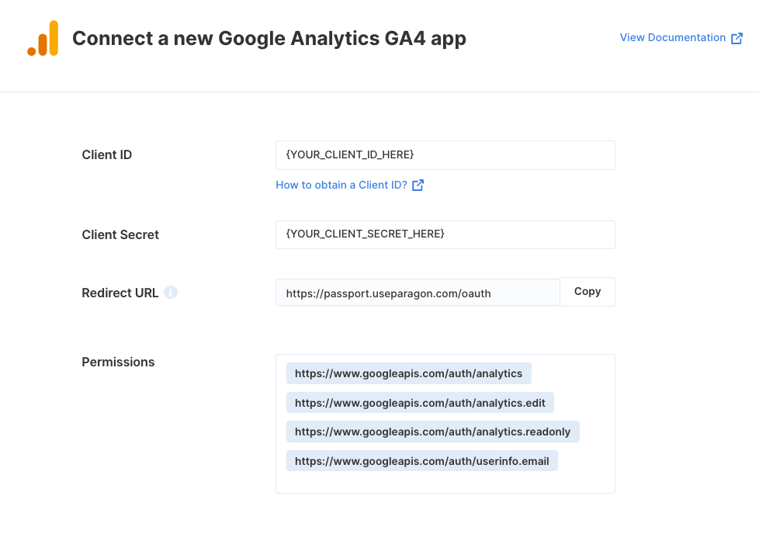Image resolution: width=759 pixels, height=534 pixels.
Task: Click the Connect a new Google Analytics heading
Action: click(269, 39)
